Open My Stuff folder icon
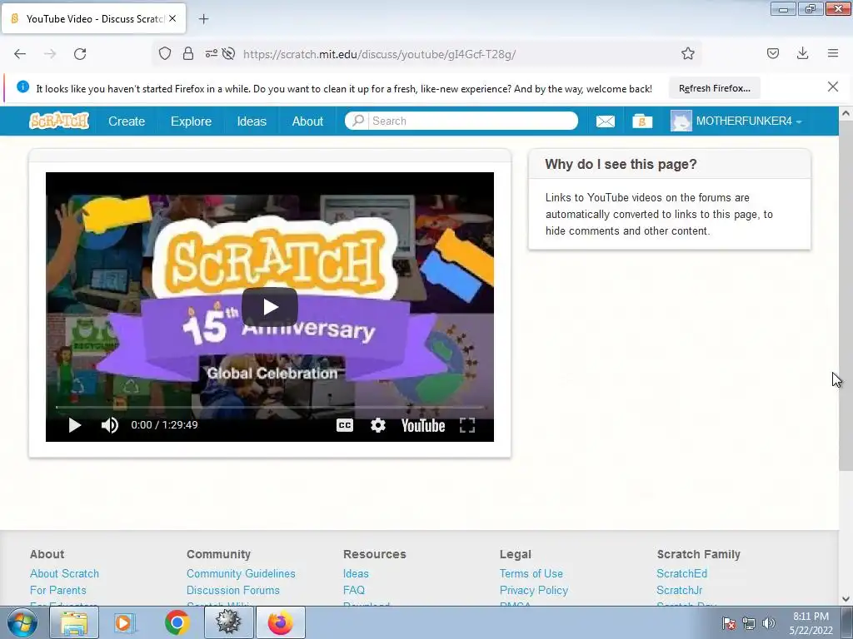This screenshot has height=639, width=853. click(642, 121)
